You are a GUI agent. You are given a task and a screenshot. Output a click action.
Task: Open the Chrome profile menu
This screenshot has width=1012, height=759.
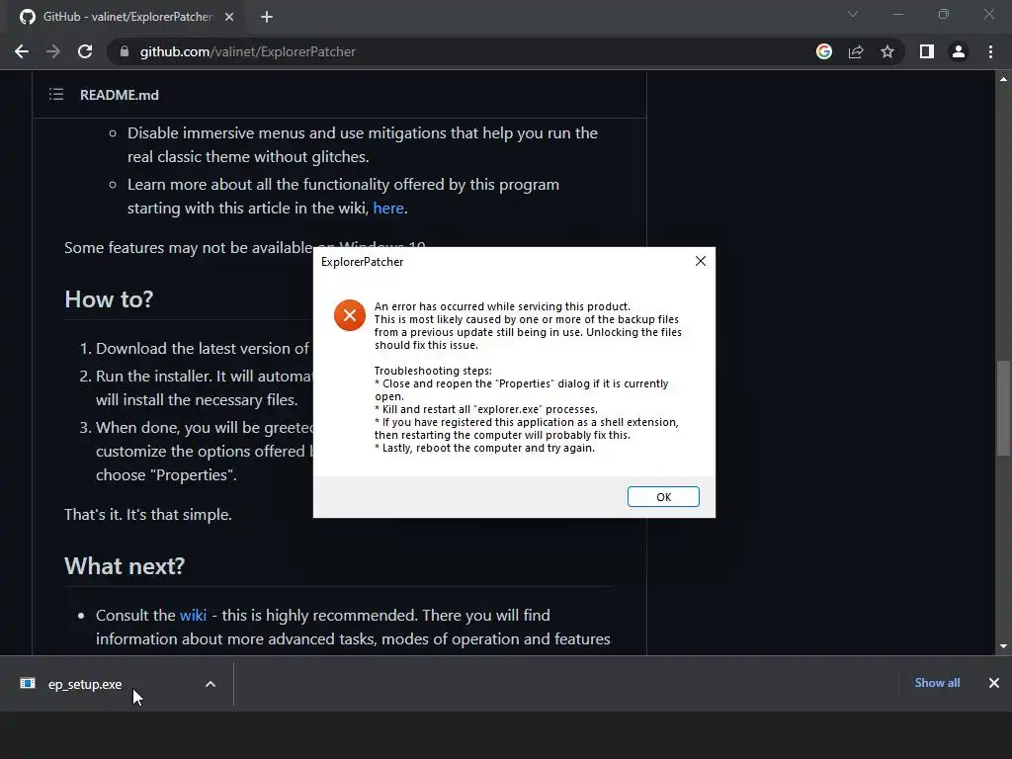click(x=959, y=51)
